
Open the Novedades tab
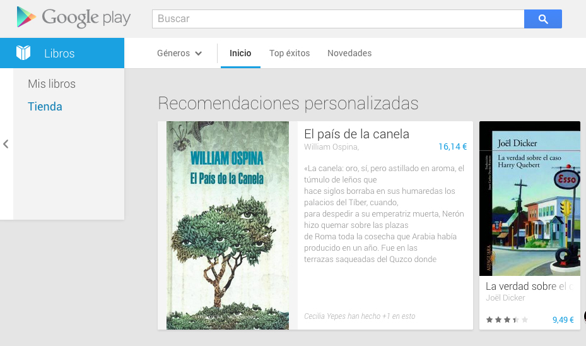click(349, 53)
